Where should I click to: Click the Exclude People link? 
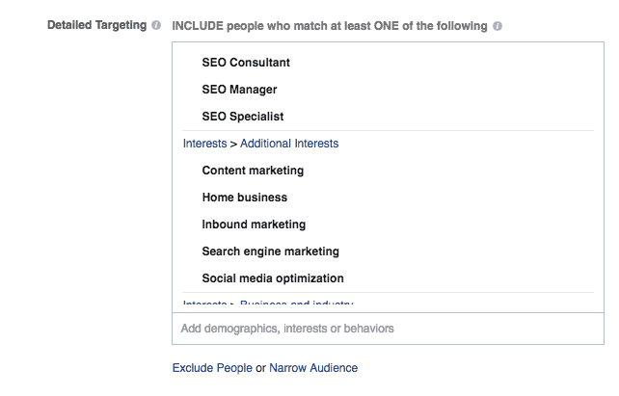pos(211,368)
